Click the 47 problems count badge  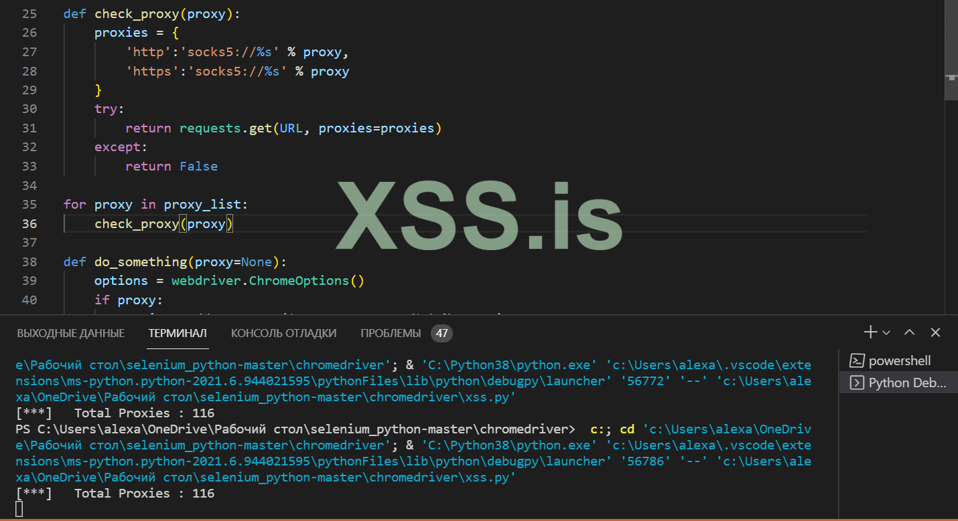click(441, 333)
